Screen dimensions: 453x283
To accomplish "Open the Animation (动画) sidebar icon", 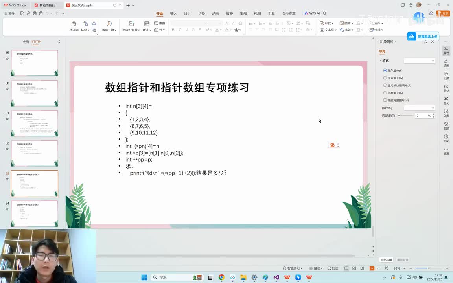I will (x=446, y=63).
